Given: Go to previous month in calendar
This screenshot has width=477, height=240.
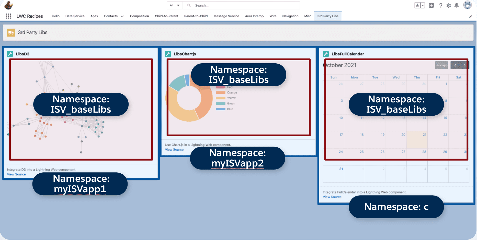Looking at the screenshot, I should pos(455,65).
